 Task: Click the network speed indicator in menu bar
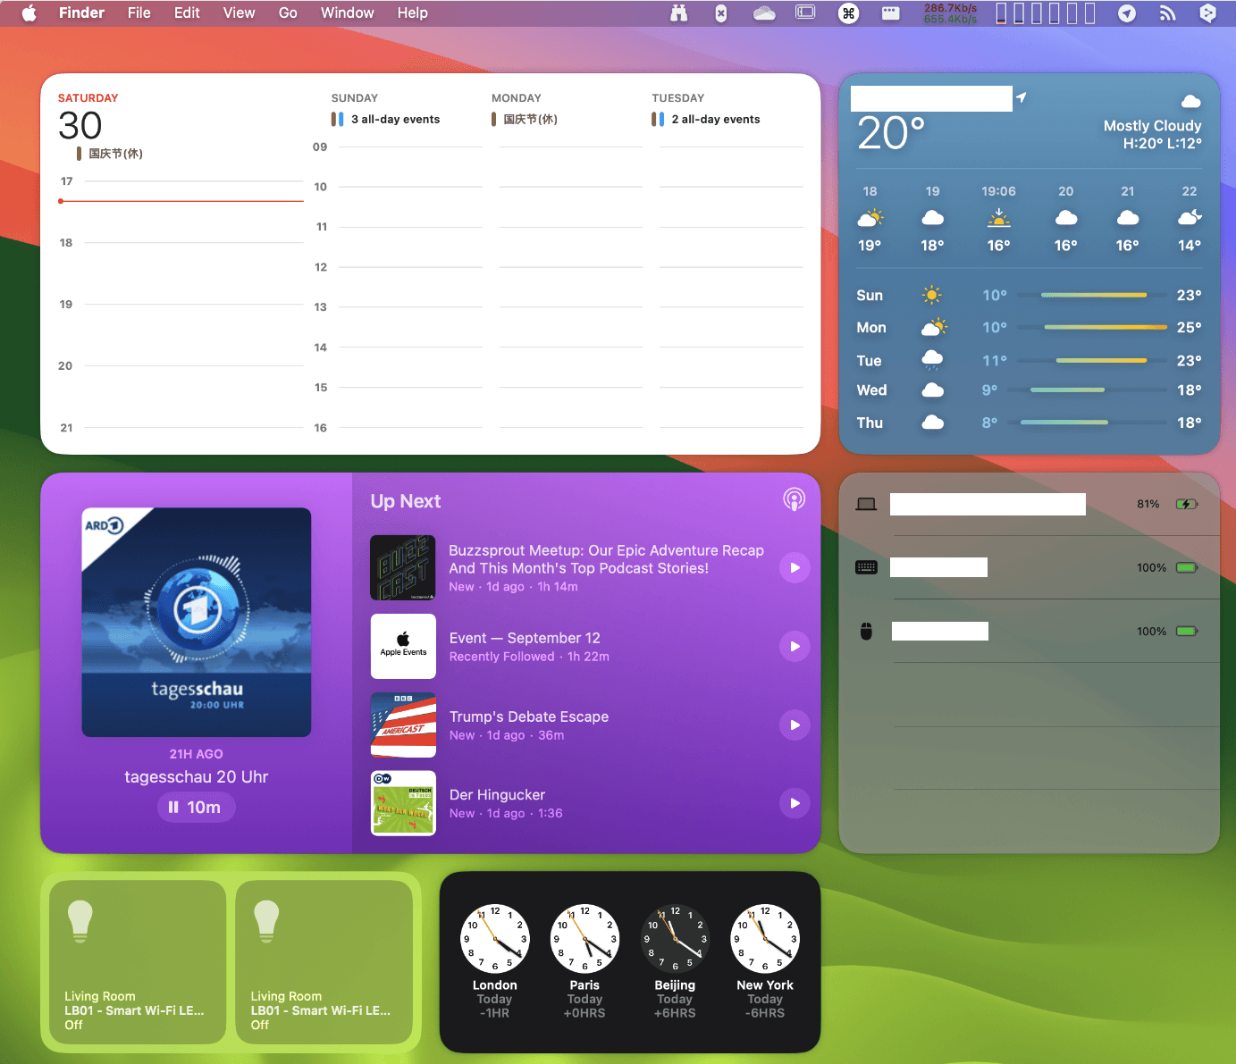(x=950, y=13)
